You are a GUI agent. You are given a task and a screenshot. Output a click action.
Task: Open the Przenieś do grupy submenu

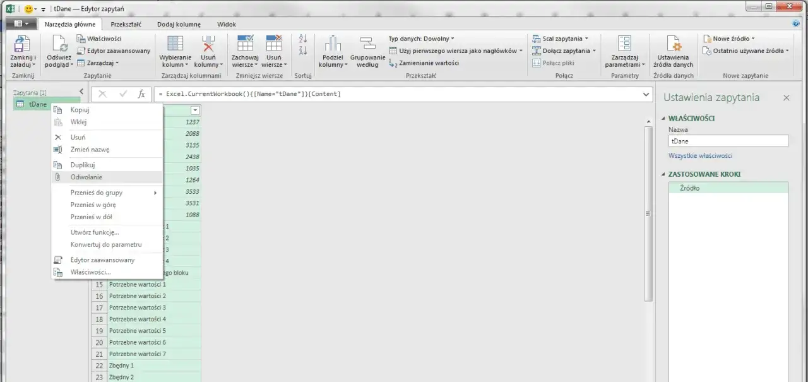point(106,193)
